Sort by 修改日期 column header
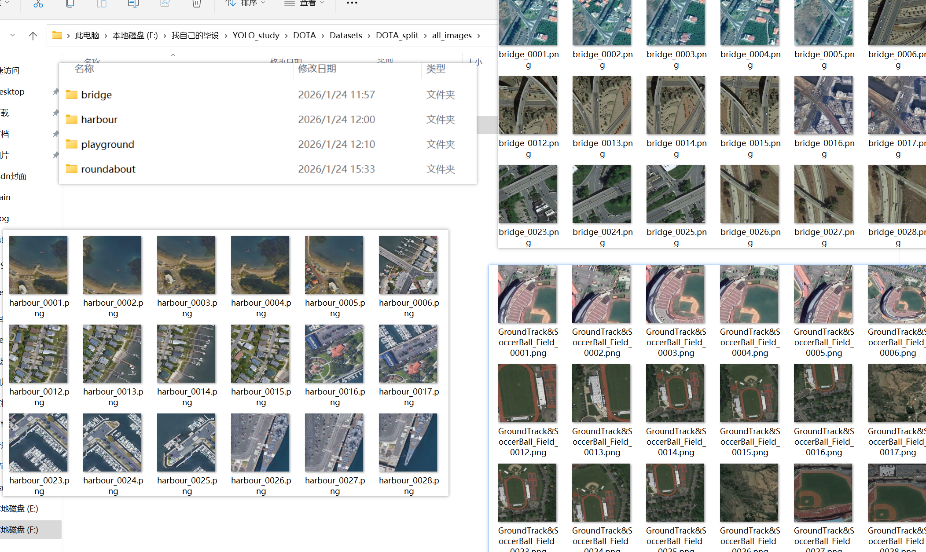Image resolution: width=926 pixels, height=552 pixels. (317, 69)
